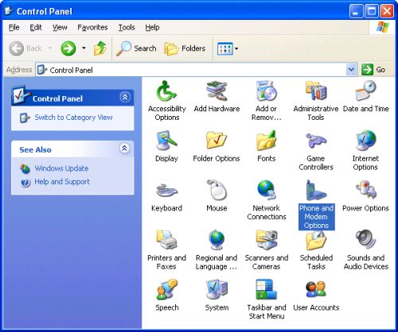Viewport: 398px width, 332px height.
Task: Collapse the Control Panel sidebar section
Action: [125, 97]
